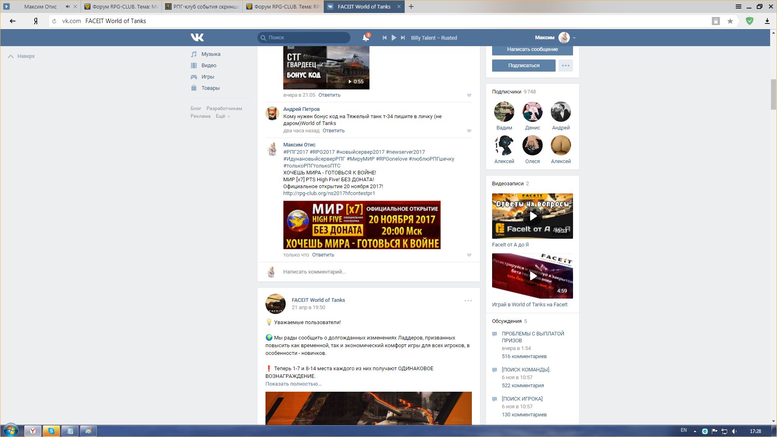Open the Игры sidebar icon

point(194,77)
